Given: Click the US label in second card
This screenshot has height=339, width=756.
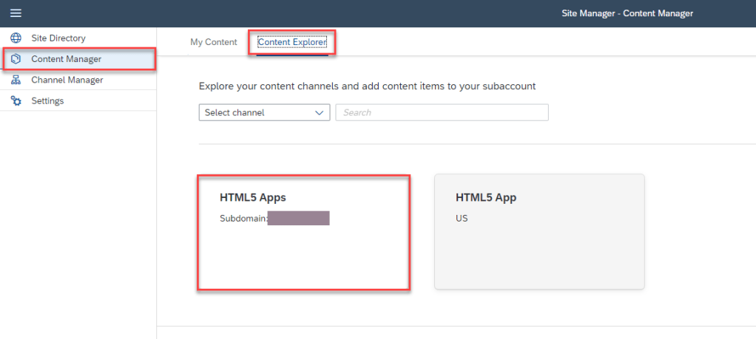Looking at the screenshot, I should point(462,219).
